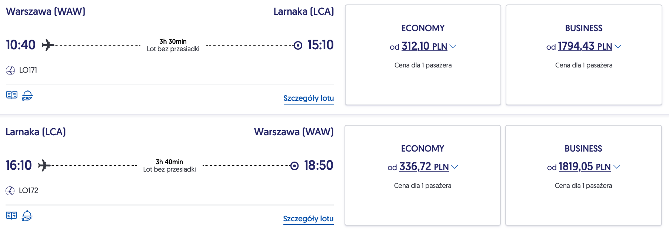Screen dimensions: 669x232
Task: Select the 1819,05 PLN Business price
Action: tap(585, 167)
